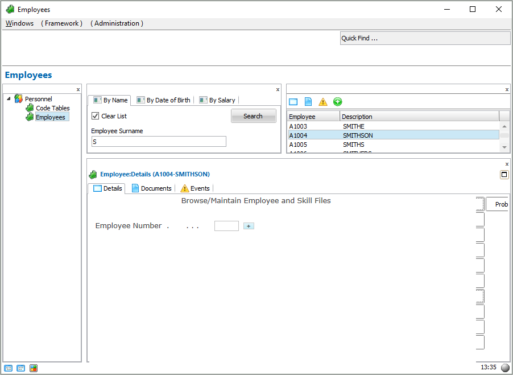Image resolution: width=513 pixels, height=375 pixels.
Task: Click the SMITHSON description cell
Action: click(358, 135)
